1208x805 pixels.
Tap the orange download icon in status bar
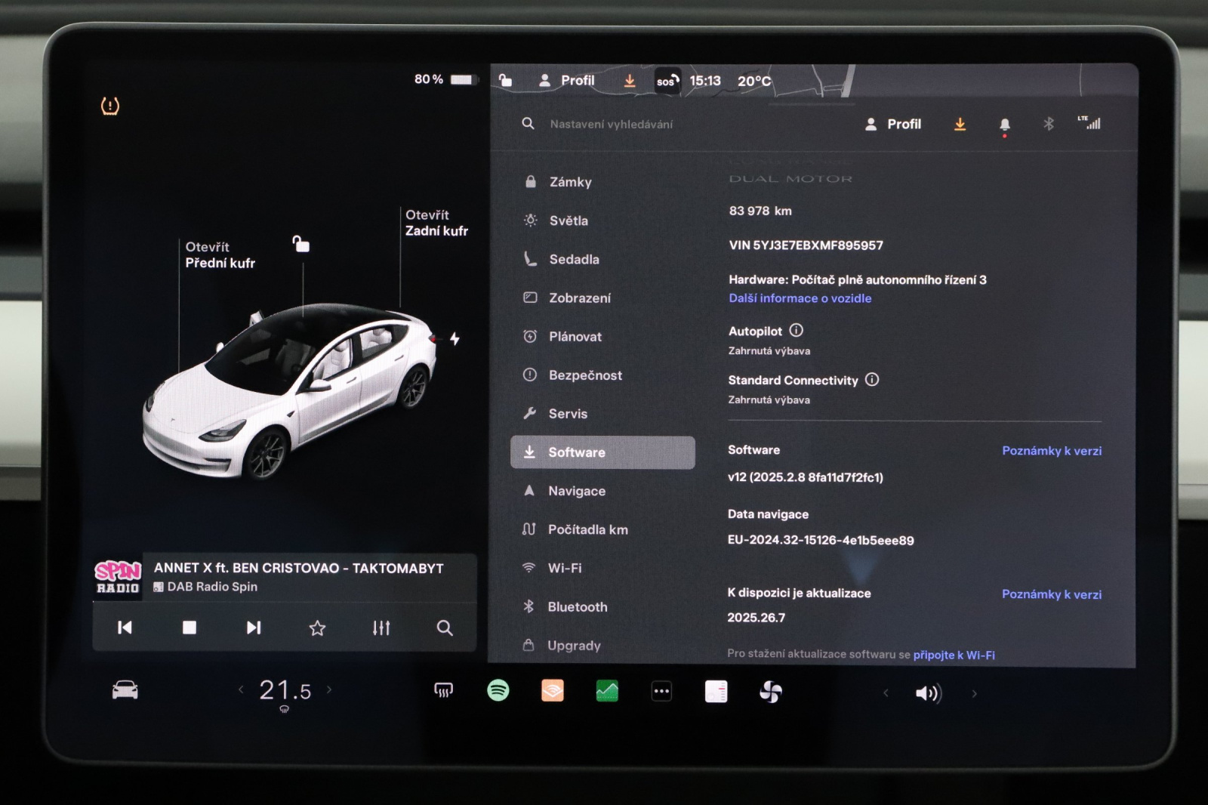pos(630,81)
